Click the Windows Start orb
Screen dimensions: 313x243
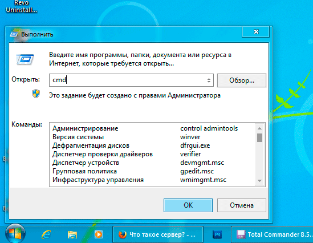point(15,234)
